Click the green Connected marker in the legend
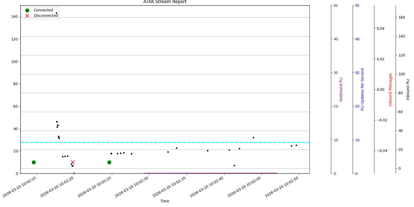 (27, 10)
